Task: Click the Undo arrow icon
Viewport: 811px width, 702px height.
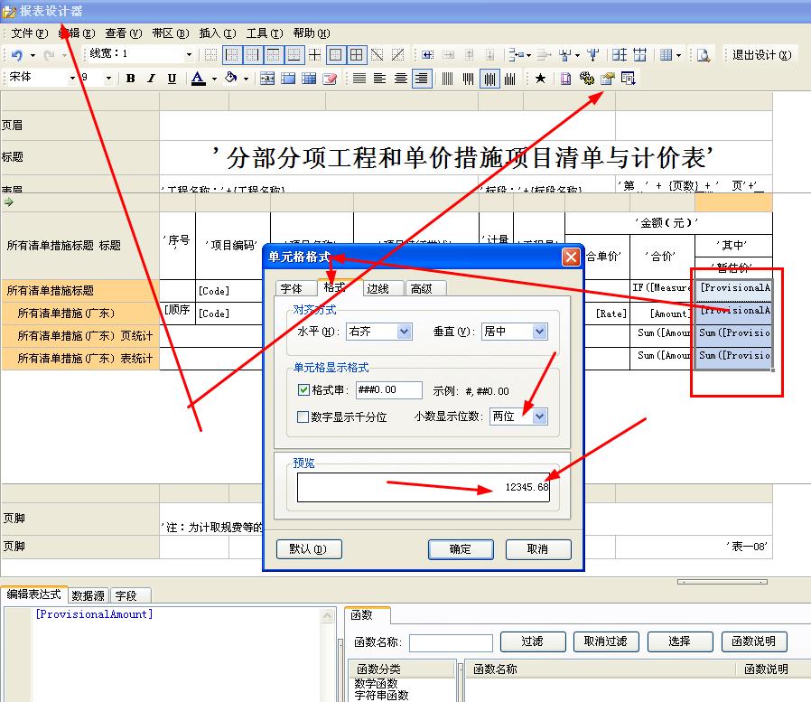Action: point(17,55)
